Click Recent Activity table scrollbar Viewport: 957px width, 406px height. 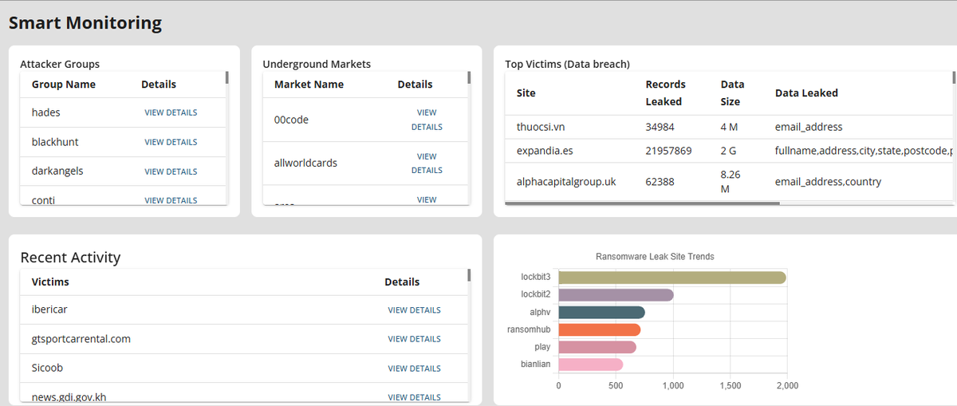tap(469, 275)
